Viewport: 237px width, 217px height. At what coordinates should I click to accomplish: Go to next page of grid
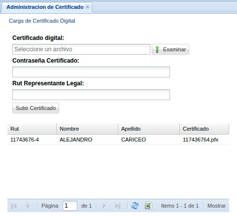click(104, 206)
